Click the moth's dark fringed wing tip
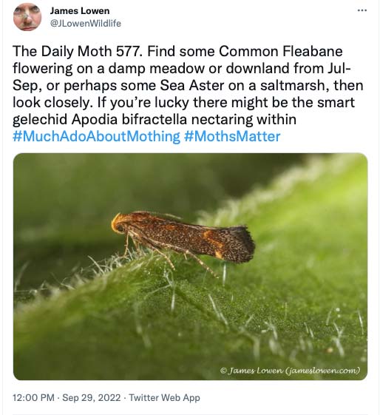The image size is (380, 415). click(x=242, y=243)
